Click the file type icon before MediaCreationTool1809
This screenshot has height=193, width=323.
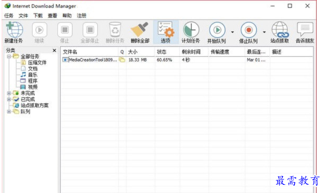[65, 60]
